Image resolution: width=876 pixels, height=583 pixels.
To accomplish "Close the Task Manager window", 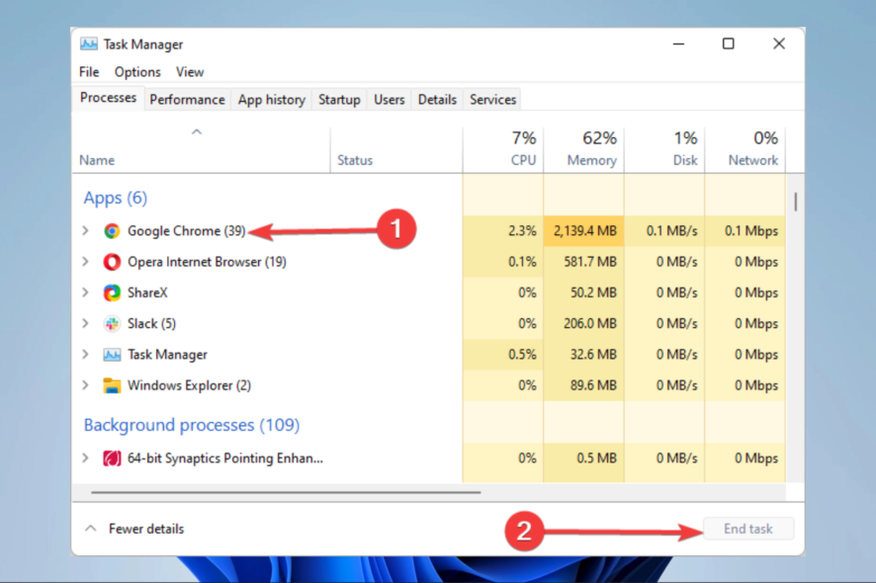I will pyautogui.click(x=779, y=43).
